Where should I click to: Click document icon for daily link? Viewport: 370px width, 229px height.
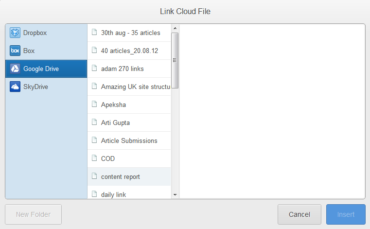[94, 194]
